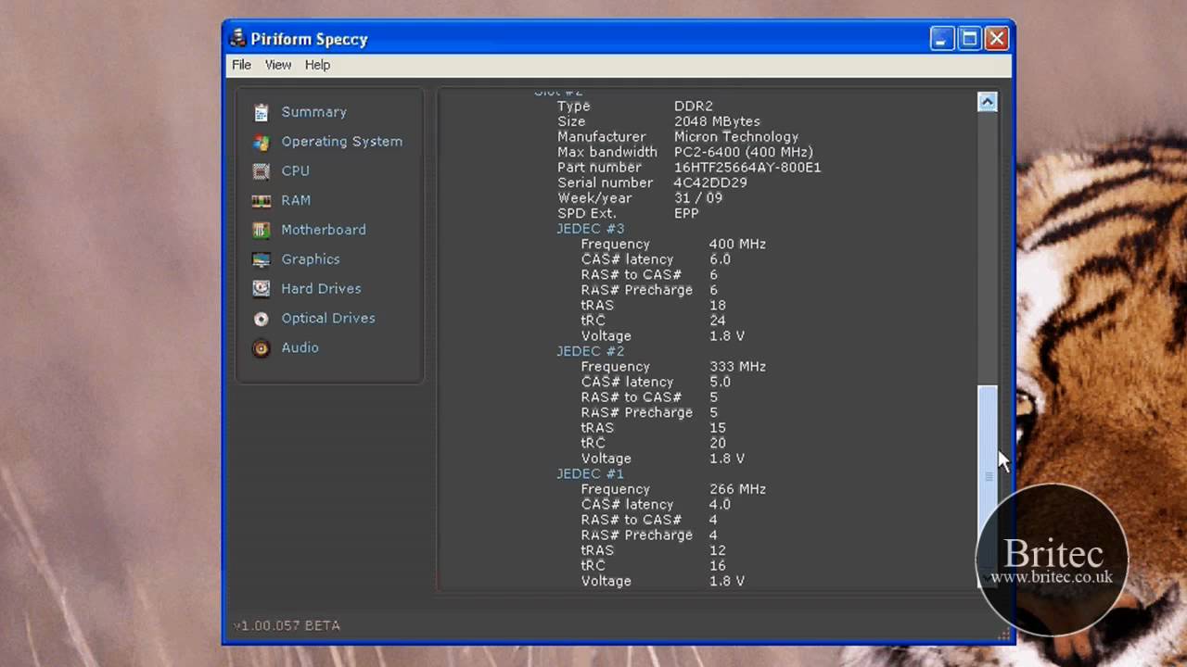Click the JEDEC #1 heading
The width and height of the screenshot is (1187, 667).
(590, 473)
